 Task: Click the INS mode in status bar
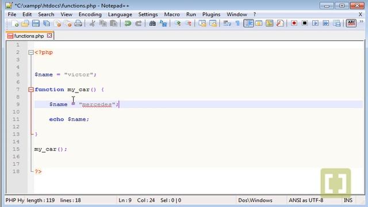click(348, 200)
